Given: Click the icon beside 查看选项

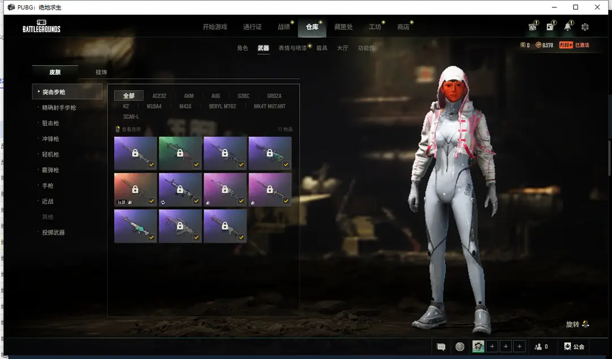Looking at the screenshot, I should [117, 129].
